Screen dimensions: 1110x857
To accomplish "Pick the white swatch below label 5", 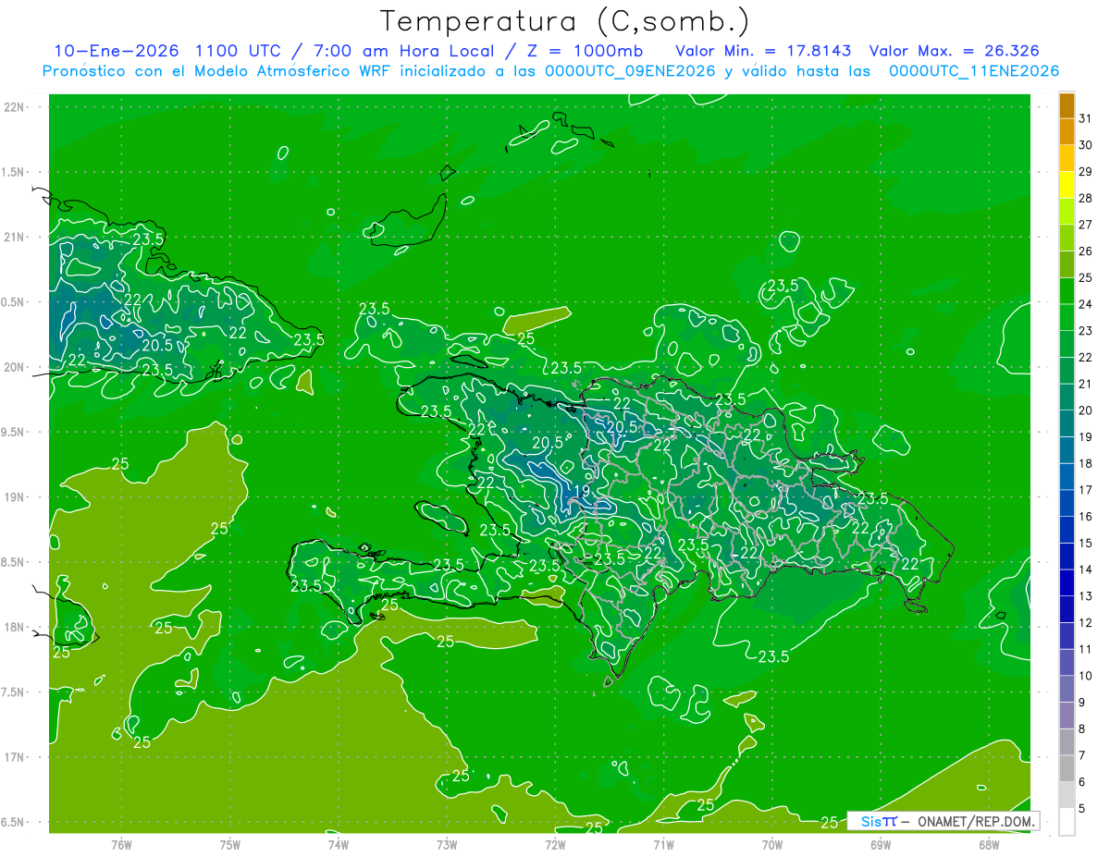I will (1067, 821).
